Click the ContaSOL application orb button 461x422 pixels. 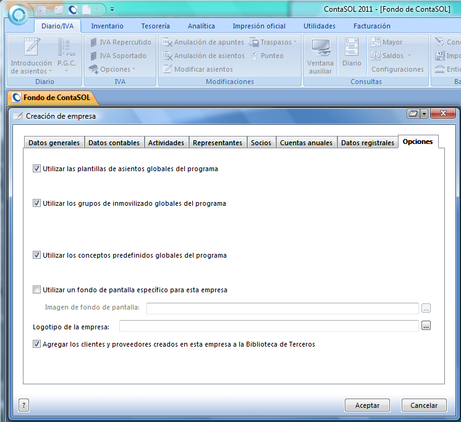19,14
